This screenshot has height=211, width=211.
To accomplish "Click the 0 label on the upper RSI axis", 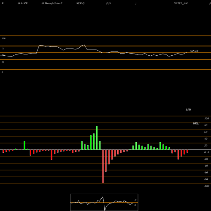I will click(x=2, y=72).
